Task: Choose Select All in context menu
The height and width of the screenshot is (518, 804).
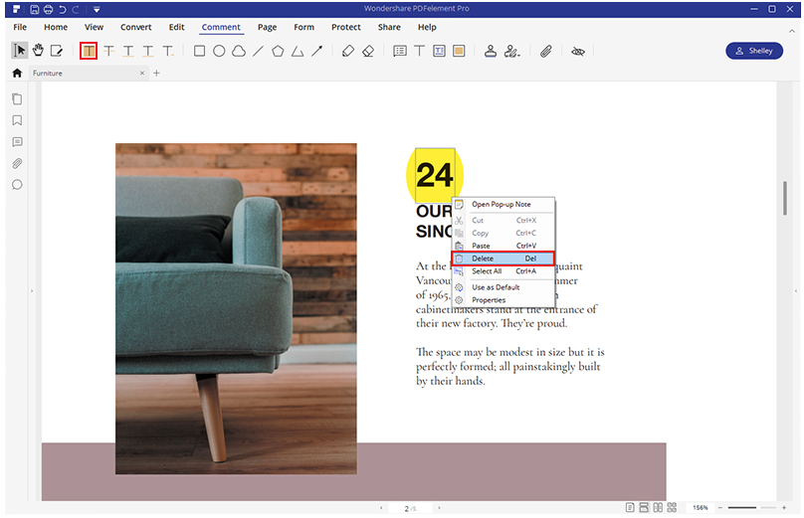Action: click(503, 271)
